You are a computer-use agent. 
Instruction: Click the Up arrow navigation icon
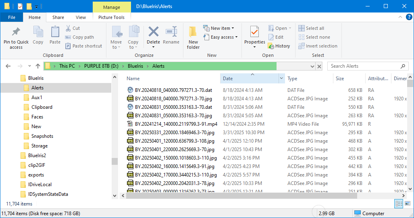click(38, 66)
